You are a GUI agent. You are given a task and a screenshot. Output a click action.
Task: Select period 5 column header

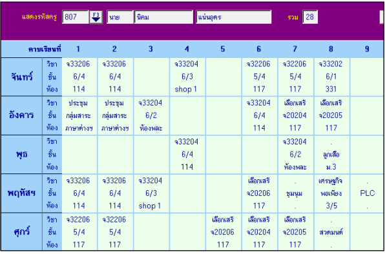coord(222,49)
